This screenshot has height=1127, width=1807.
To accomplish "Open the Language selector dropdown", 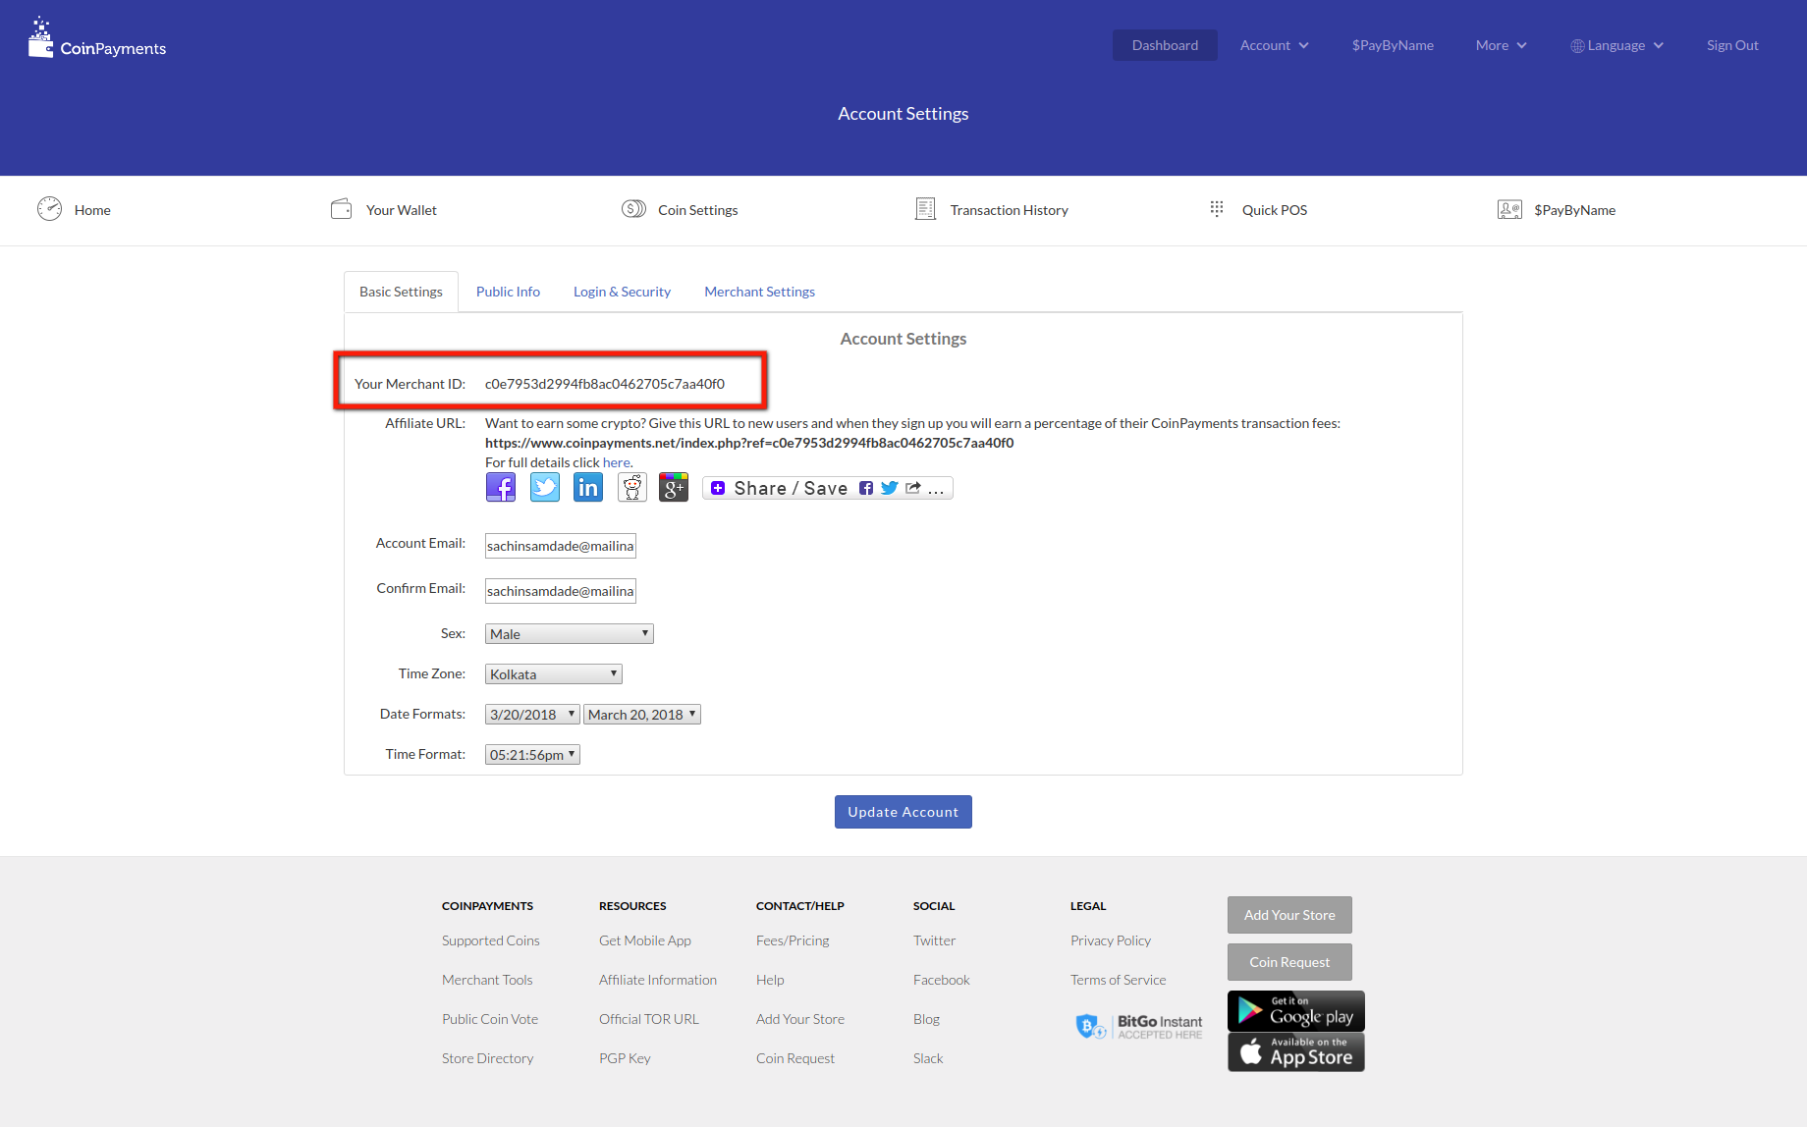I will pos(1616,45).
